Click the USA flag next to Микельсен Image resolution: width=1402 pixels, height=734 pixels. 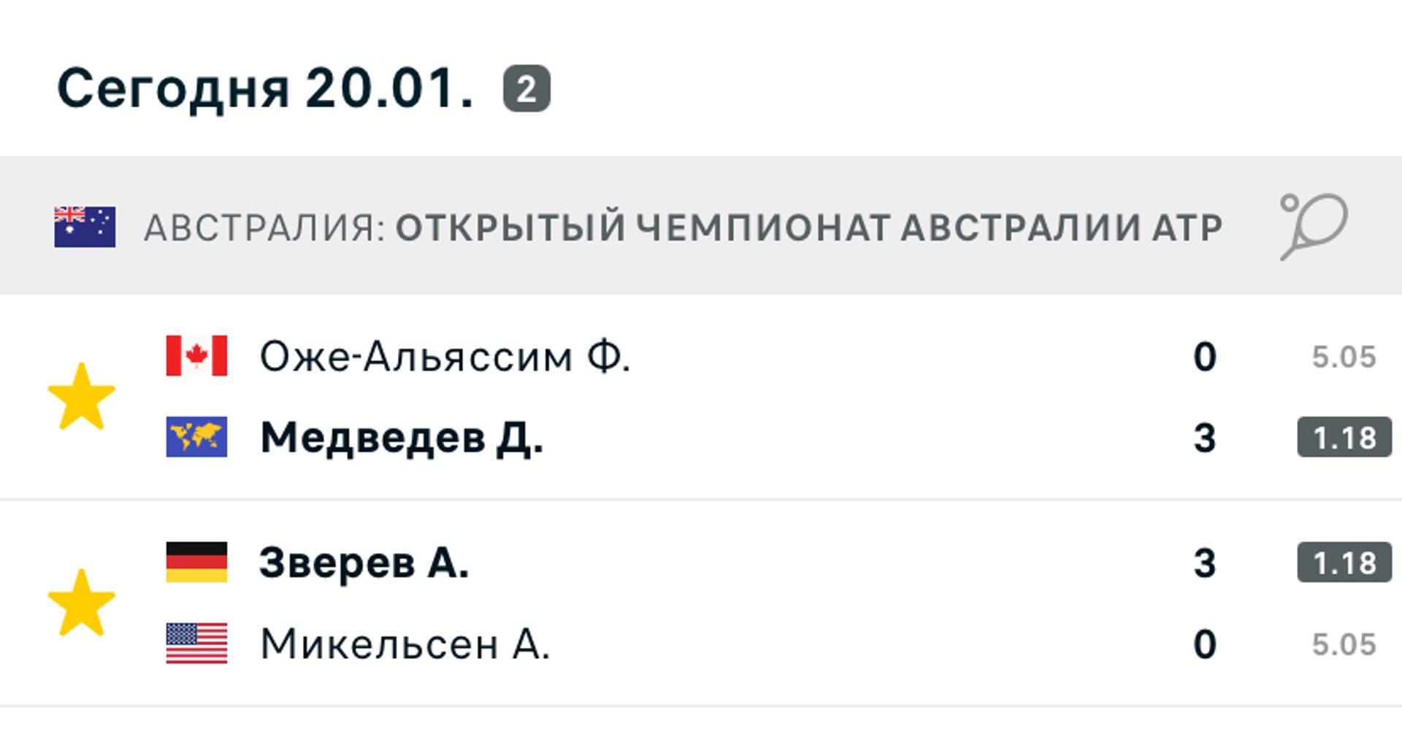[x=196, y=643]
